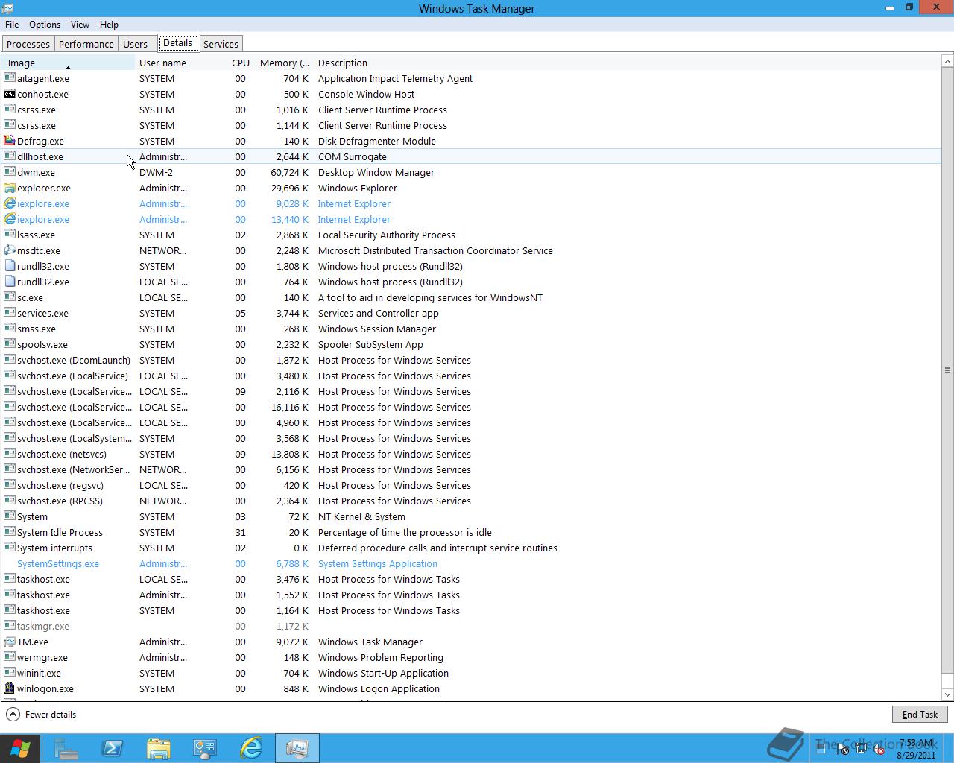Viewport: 954px width, 763px height.
Task: Click Task Manager taskbar button
Action: coord(297,748)
